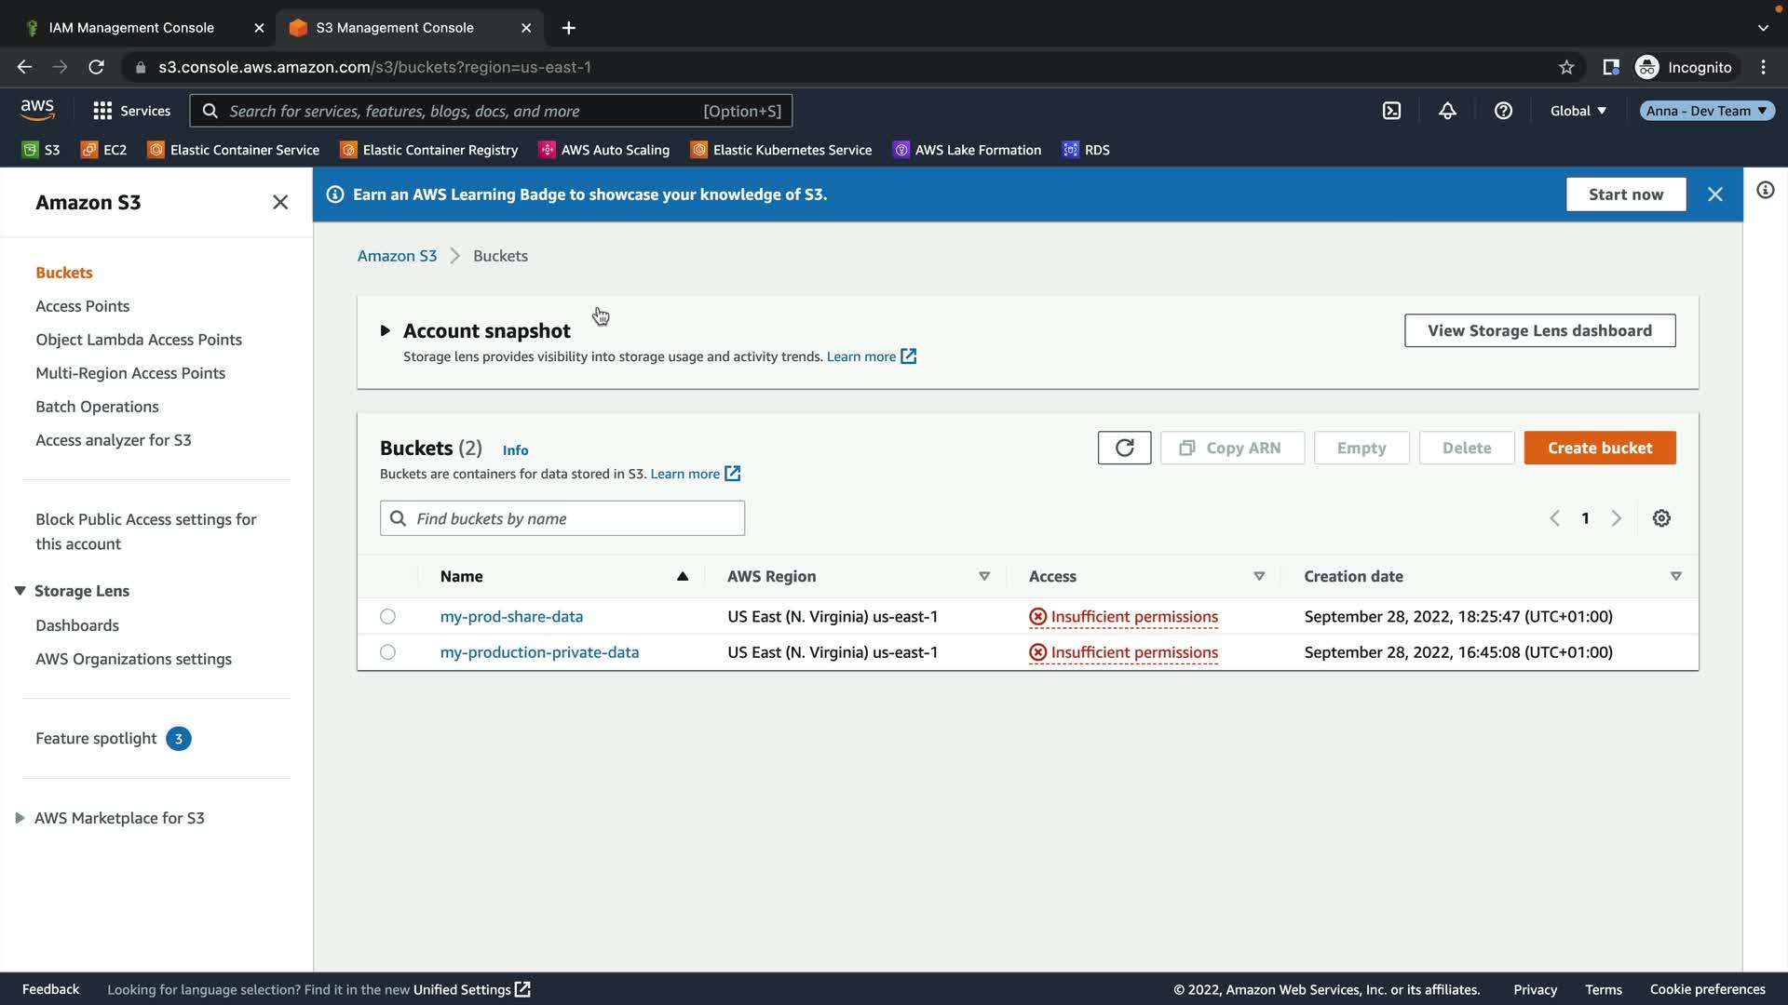This screenshot has width=1788, height=1005.
Task: Click the notifications bell icon
Action: [x=1447, y=111]
